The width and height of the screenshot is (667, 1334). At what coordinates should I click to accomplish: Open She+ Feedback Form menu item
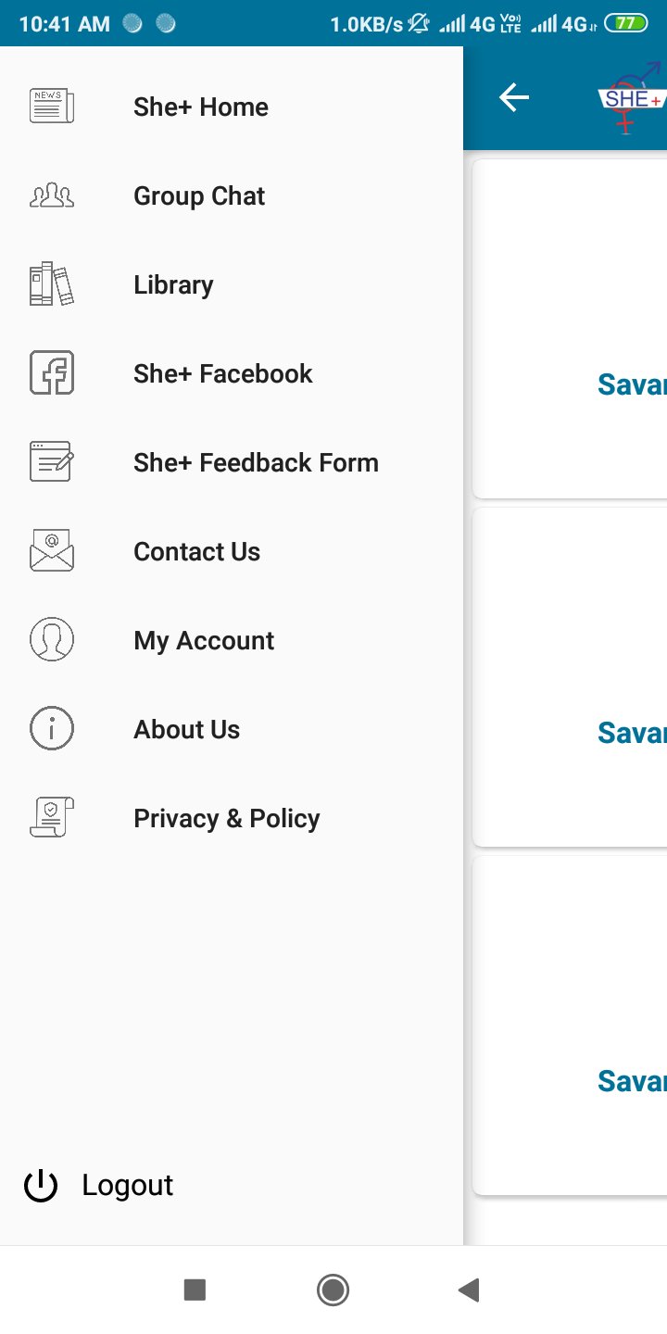[232, 462]
